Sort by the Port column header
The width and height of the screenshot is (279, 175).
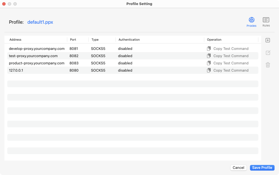[x=73, y=40]
